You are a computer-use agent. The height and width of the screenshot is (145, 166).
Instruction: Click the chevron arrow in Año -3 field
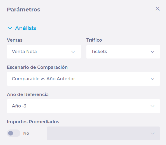(x=153, y=106)
